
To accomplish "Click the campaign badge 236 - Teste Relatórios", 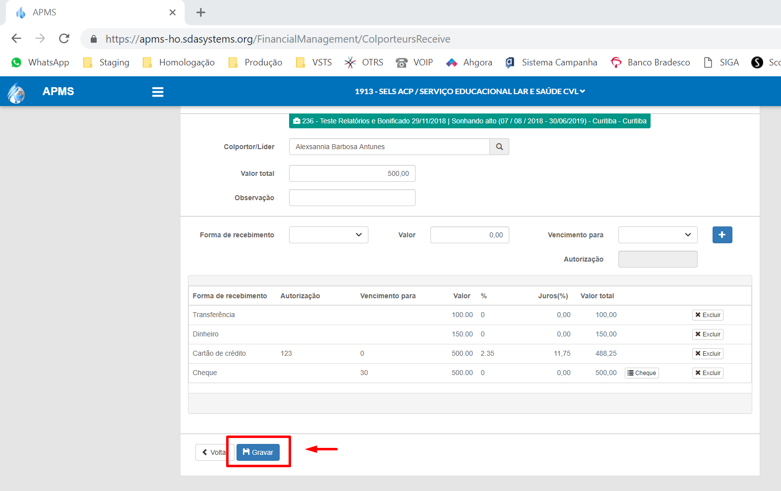I will 470,121.
